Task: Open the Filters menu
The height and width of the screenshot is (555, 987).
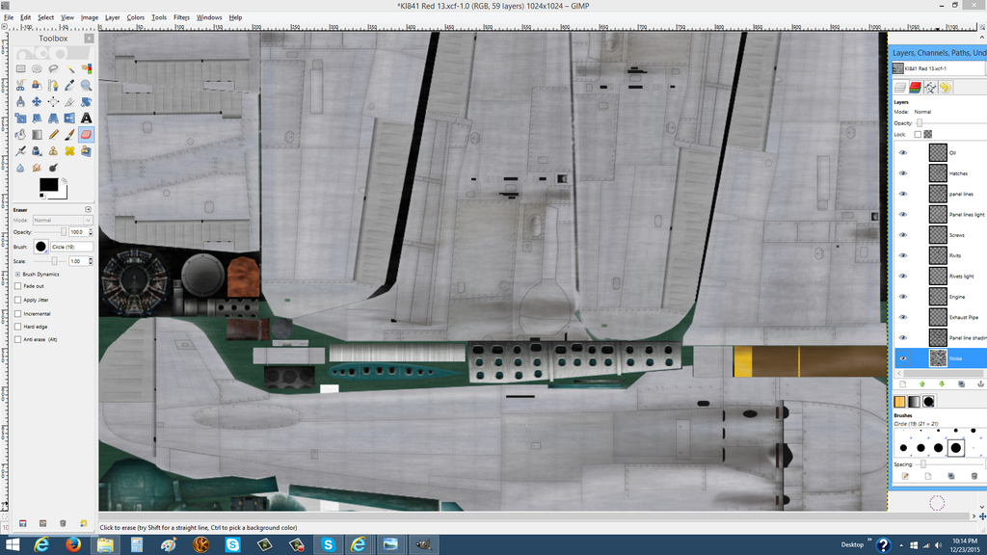Action: coord(181,17)
